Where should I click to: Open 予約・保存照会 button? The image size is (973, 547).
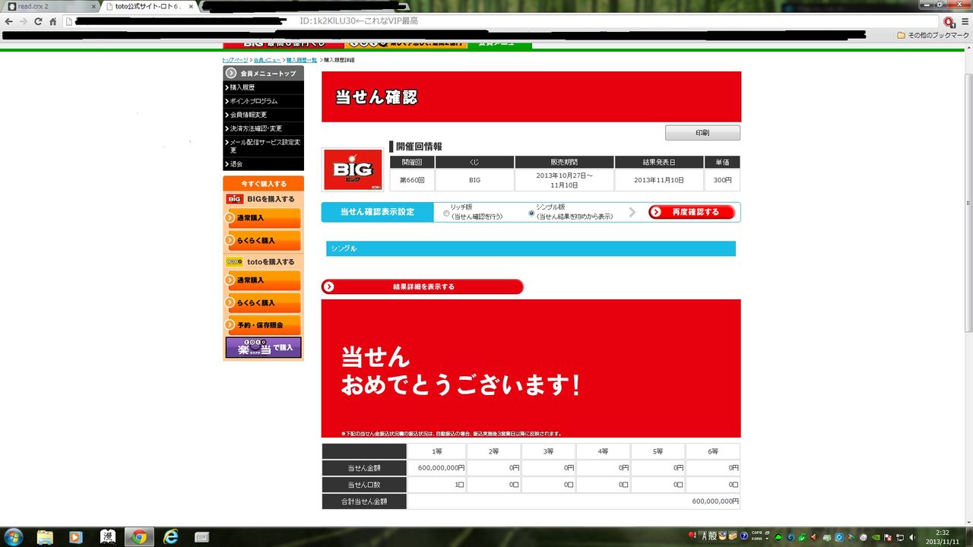(x=264, y=325)
